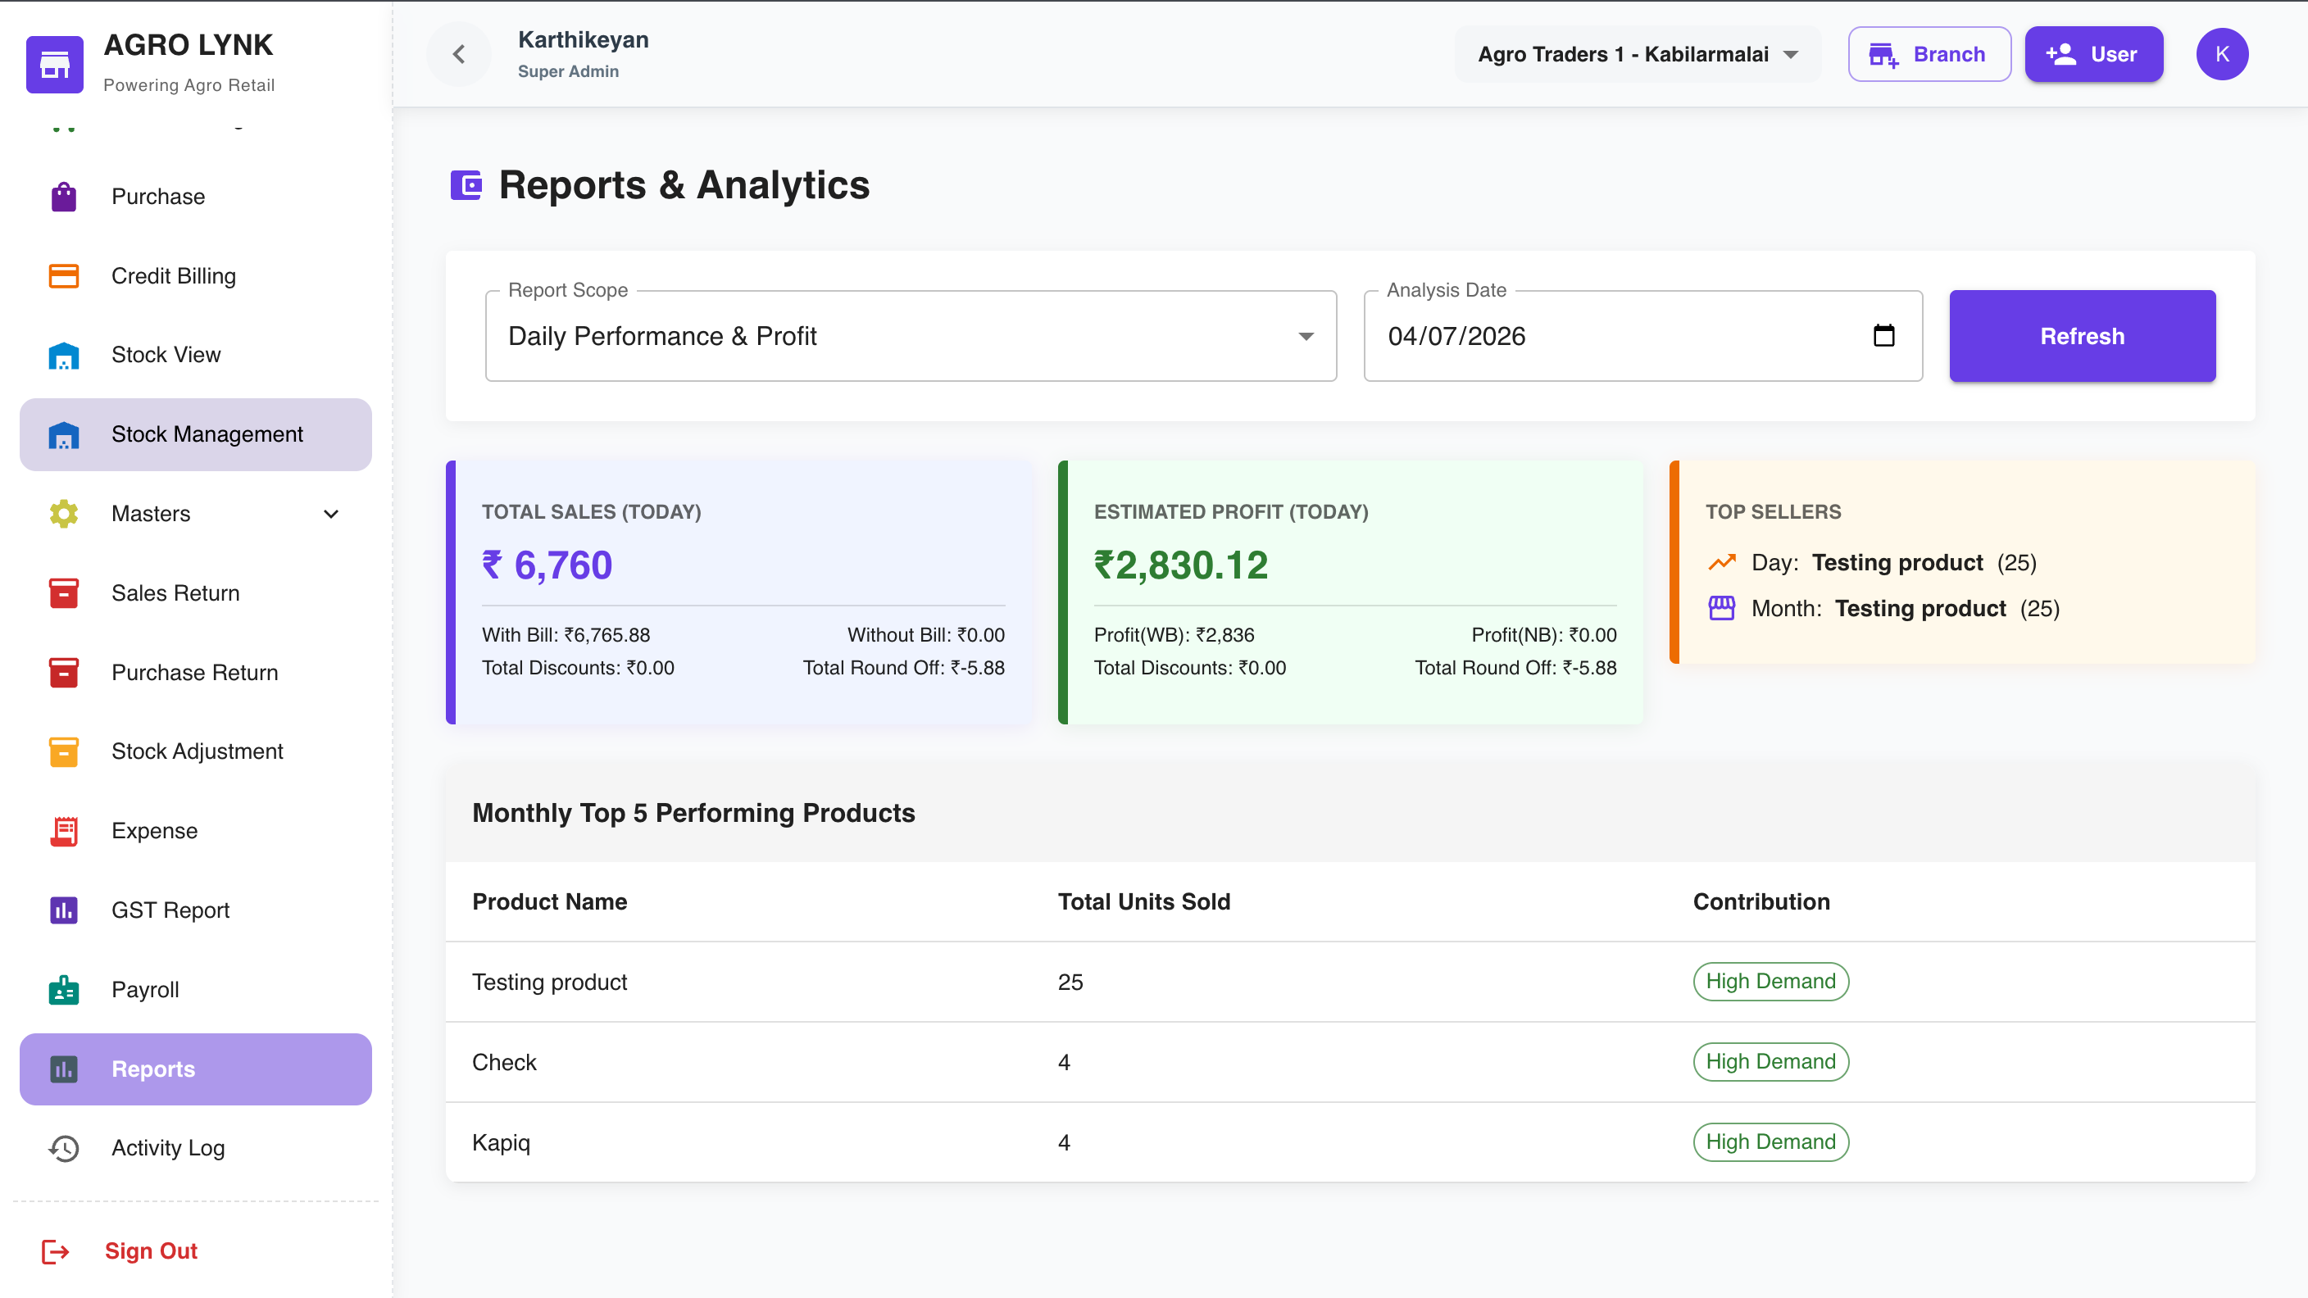Click the Total Units Sold column header
This screenshot has width=2308, height=1298.
click(1144, 902)
